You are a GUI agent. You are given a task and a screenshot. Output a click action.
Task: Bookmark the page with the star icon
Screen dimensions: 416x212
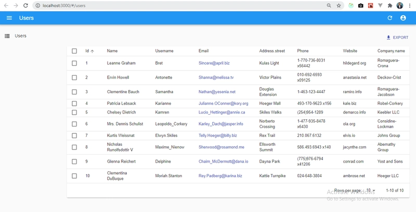coord(339,6)
